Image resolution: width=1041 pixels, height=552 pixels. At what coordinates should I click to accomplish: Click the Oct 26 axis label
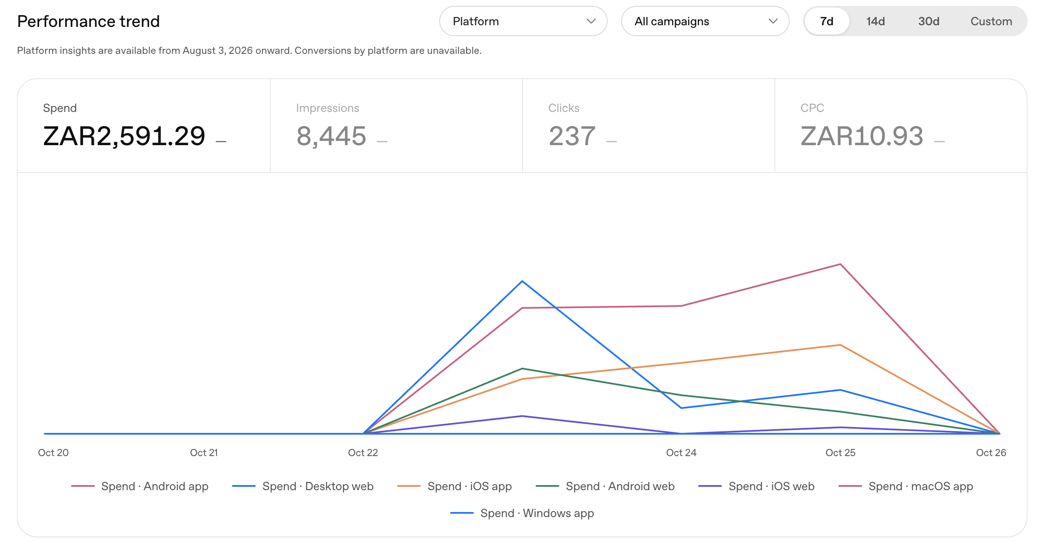tap(991, 453)
